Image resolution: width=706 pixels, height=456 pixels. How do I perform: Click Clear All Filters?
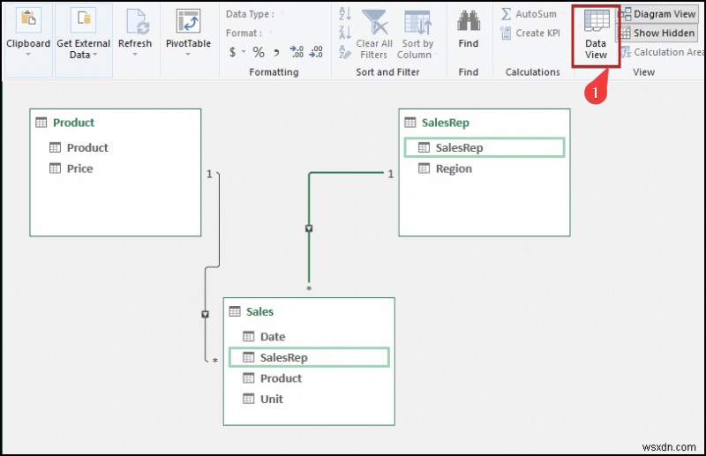(x=374, y=34)
